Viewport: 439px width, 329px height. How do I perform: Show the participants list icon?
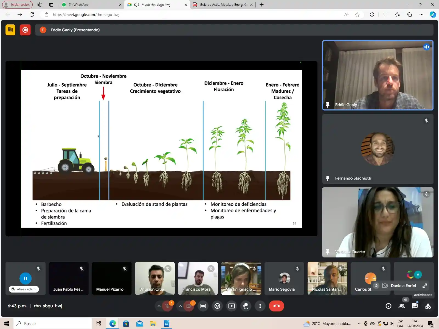(x=401, y=306)
